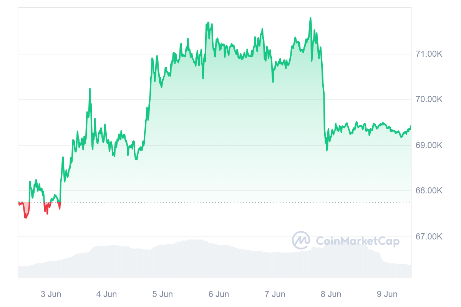Click the CoinMarketCap logo icon
The width and height of the screenshot is (461, 307).
point(301,241)
